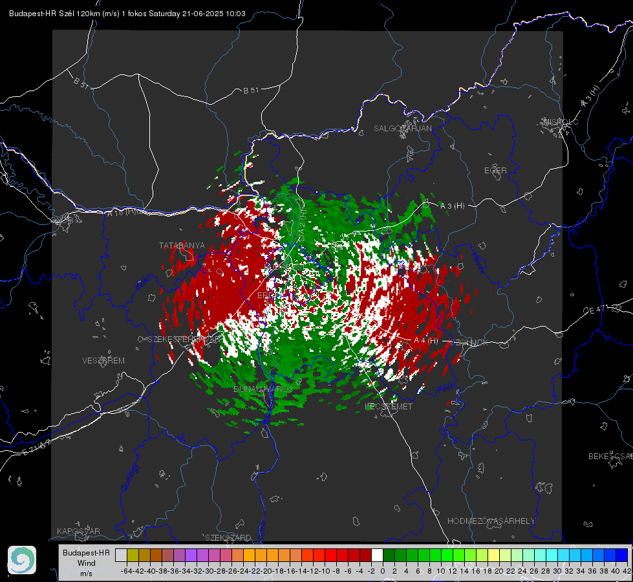633x582 pixels.
Task: Click the SALGÓTARJÁN city label
Action: point(402,129)
